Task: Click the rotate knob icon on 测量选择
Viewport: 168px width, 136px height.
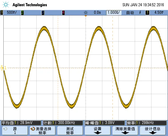Action: [33, 129]
